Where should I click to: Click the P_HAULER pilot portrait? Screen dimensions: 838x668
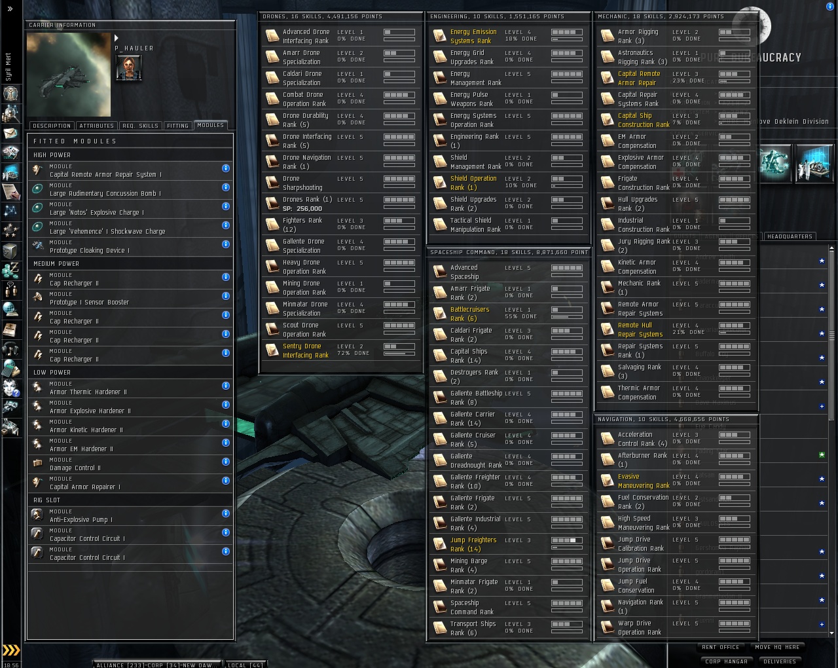[128, 67]
